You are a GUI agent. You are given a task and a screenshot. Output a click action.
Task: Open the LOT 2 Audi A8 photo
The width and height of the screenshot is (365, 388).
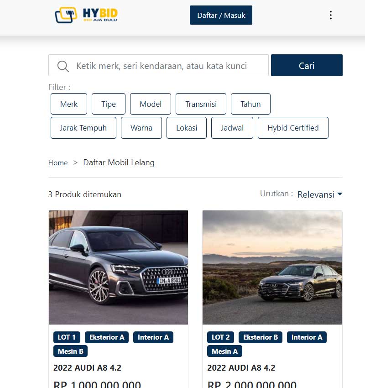tap(272, 267)
